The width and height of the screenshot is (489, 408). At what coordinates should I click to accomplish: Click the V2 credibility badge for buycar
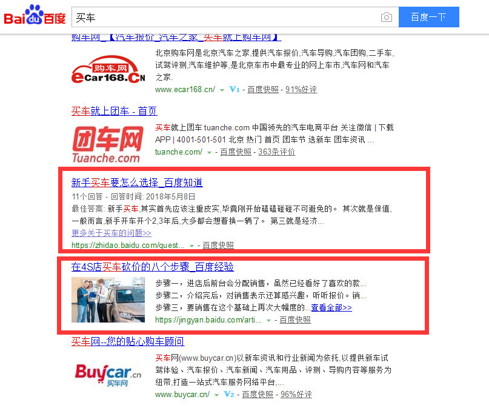[x=229, y=394]
